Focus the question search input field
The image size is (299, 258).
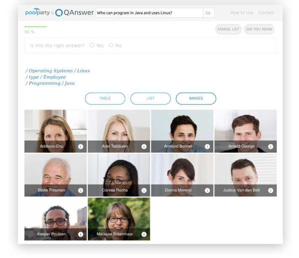(x=149, y=13)
